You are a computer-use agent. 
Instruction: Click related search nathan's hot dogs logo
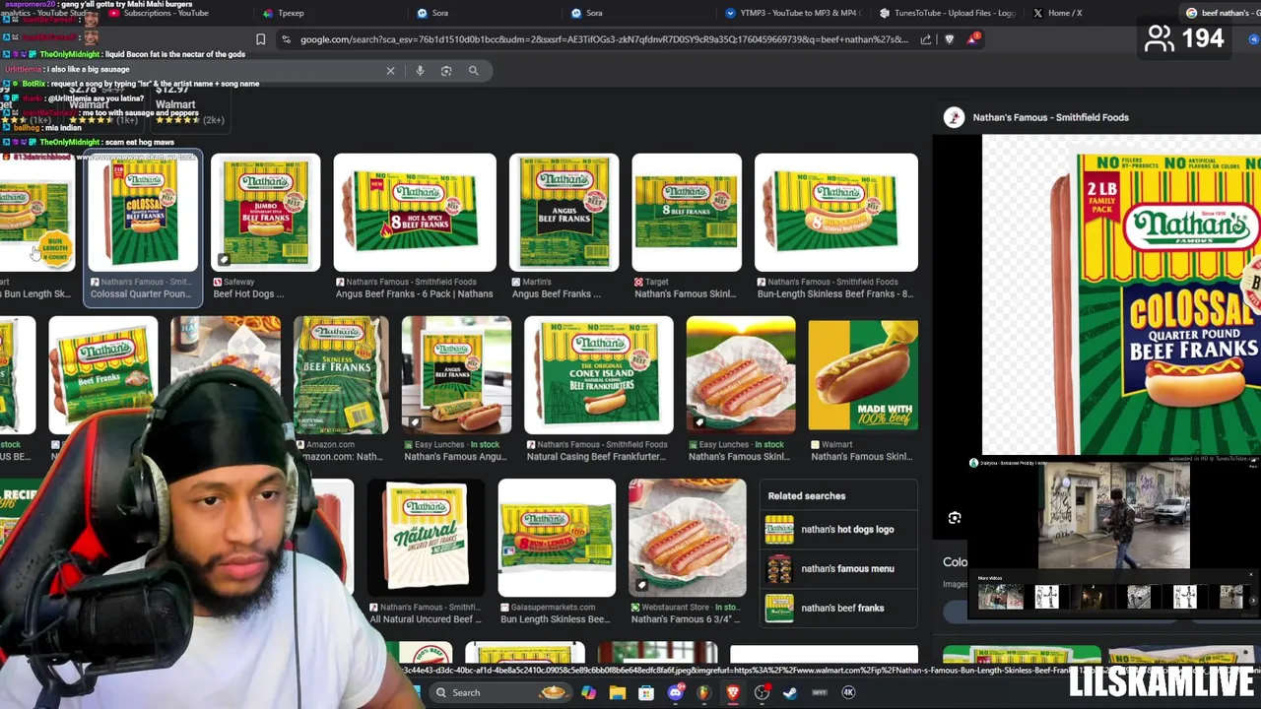pyautogui.click(x=839, y=530)
